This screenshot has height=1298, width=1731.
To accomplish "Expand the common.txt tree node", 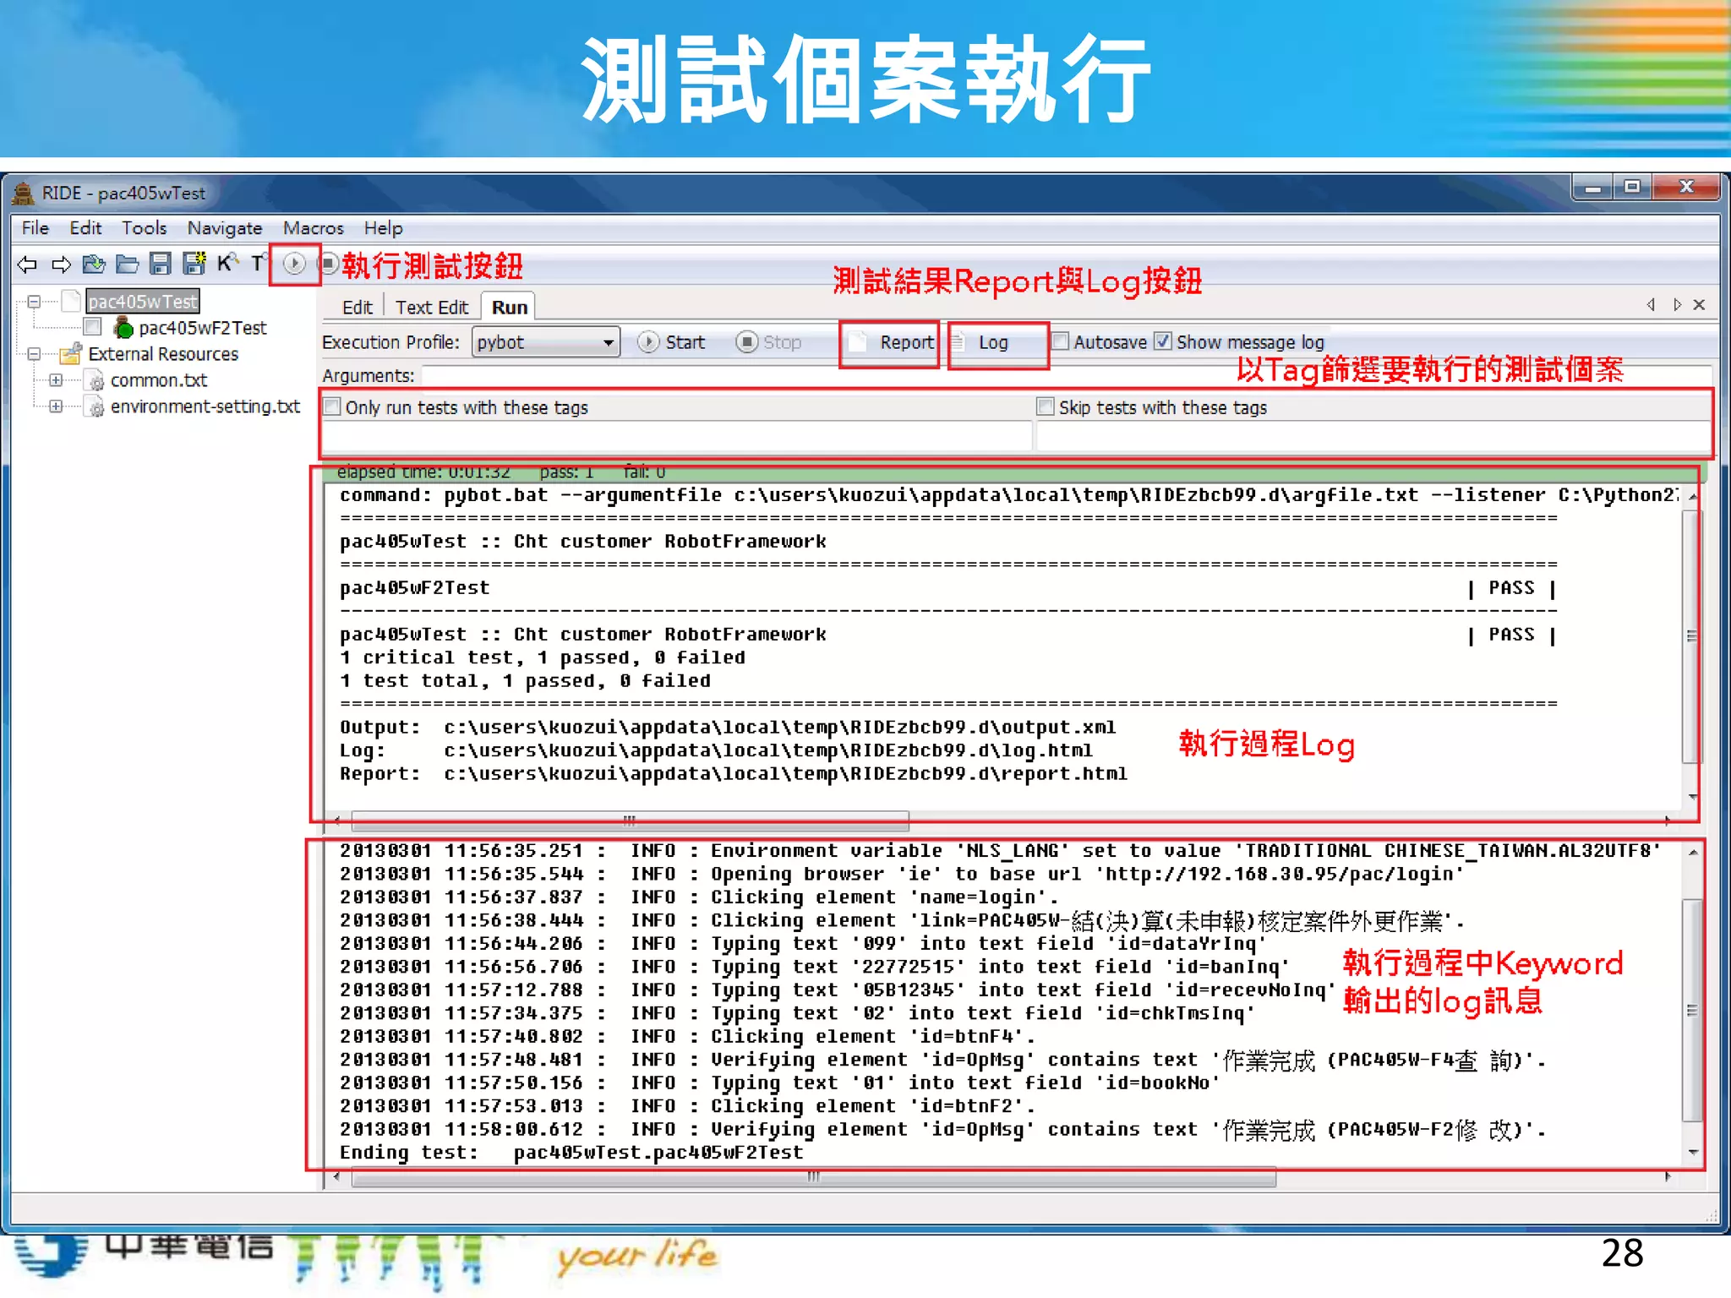I will click(56, 380).
